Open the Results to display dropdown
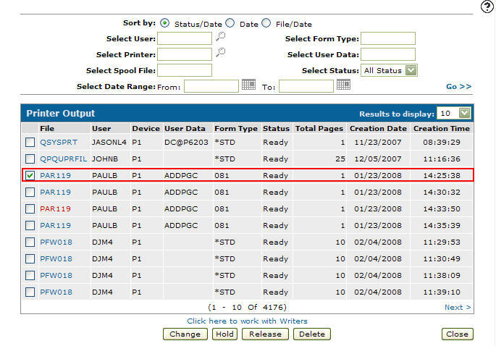This screenshot has width=496, height=346. [464, 113]
